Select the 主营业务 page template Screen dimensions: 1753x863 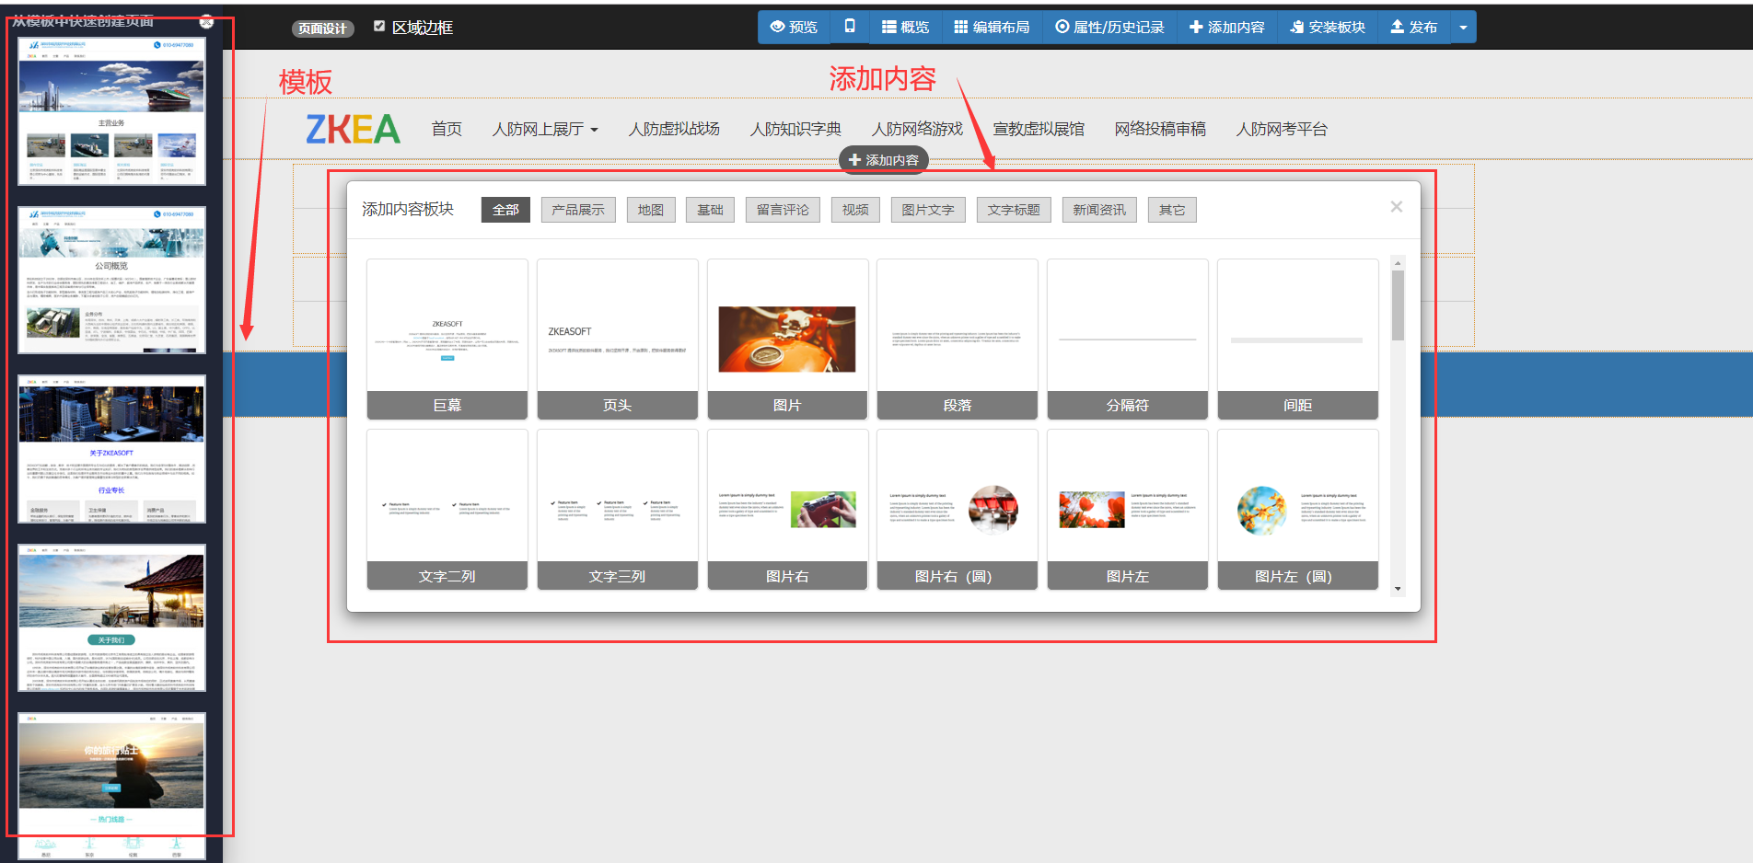(111, 111)
